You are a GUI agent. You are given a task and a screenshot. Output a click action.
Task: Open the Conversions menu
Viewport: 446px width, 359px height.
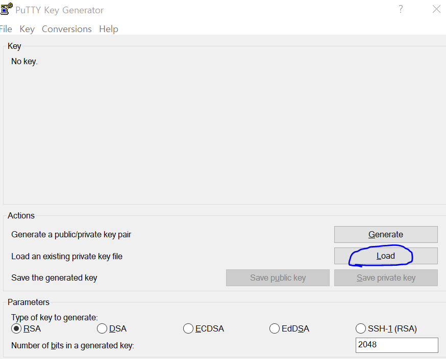[x=66, y=29]
